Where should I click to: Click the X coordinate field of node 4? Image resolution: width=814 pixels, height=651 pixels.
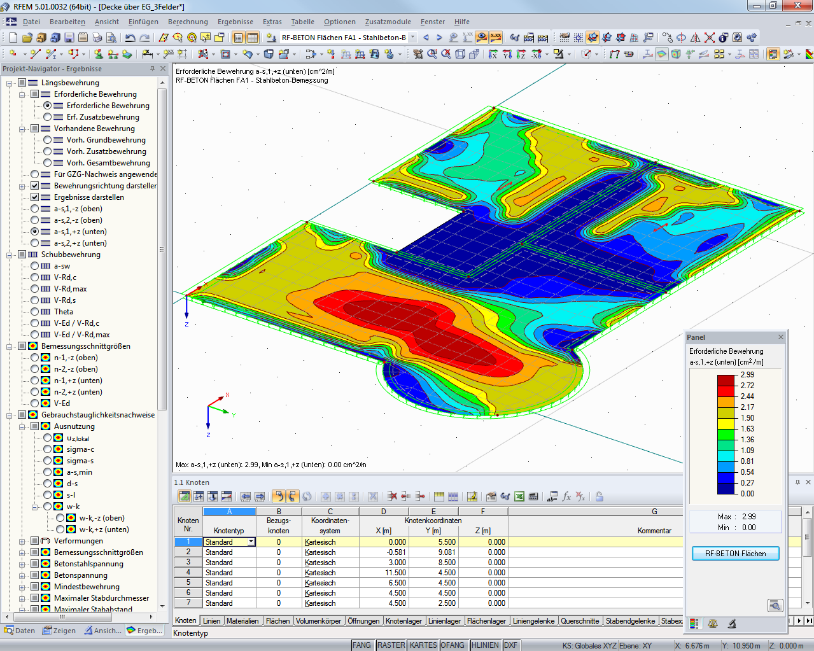coord(383,572)
